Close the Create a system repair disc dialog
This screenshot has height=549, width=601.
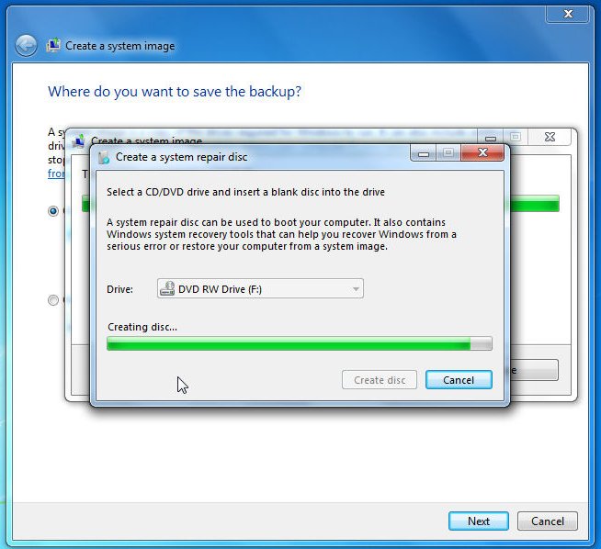coord(482,152)
